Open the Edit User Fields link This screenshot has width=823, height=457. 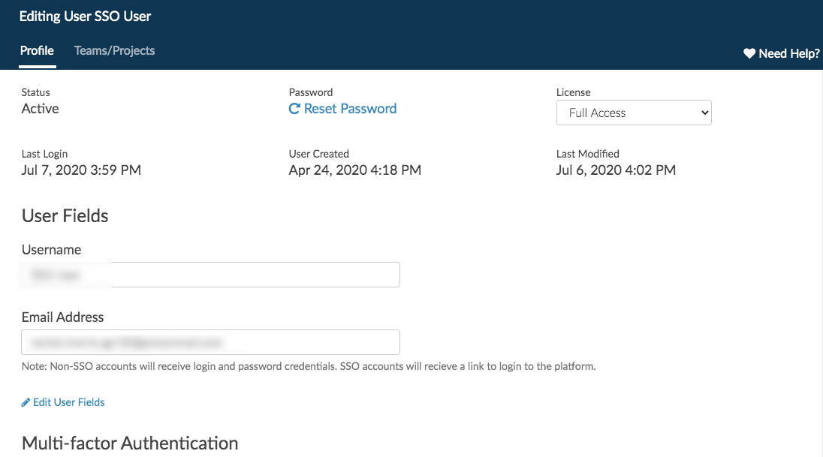pyautogui.click(x=68, y=402)
